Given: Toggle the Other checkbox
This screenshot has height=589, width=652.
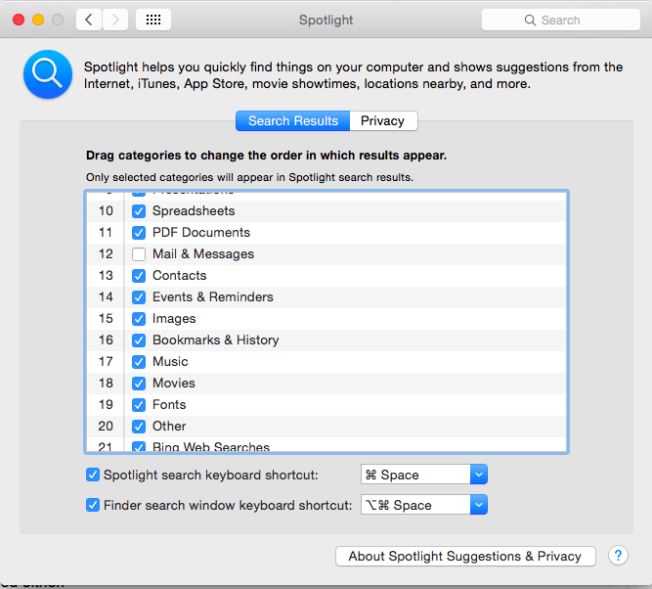Looking at the screenshot, I should (139, 427).
